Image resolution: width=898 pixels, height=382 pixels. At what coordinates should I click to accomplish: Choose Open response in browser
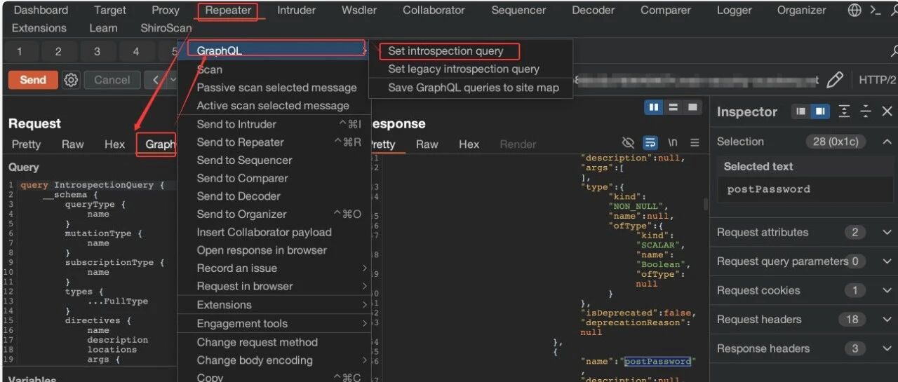click(274, 250)
